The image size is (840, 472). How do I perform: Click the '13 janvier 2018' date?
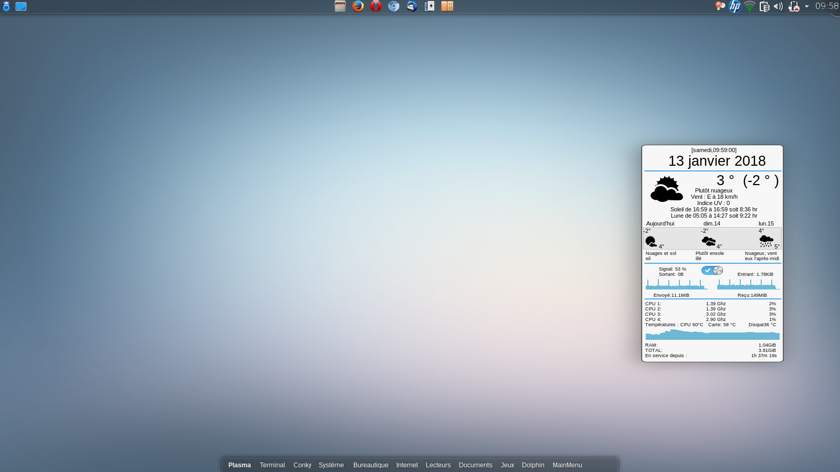point(717,161)
